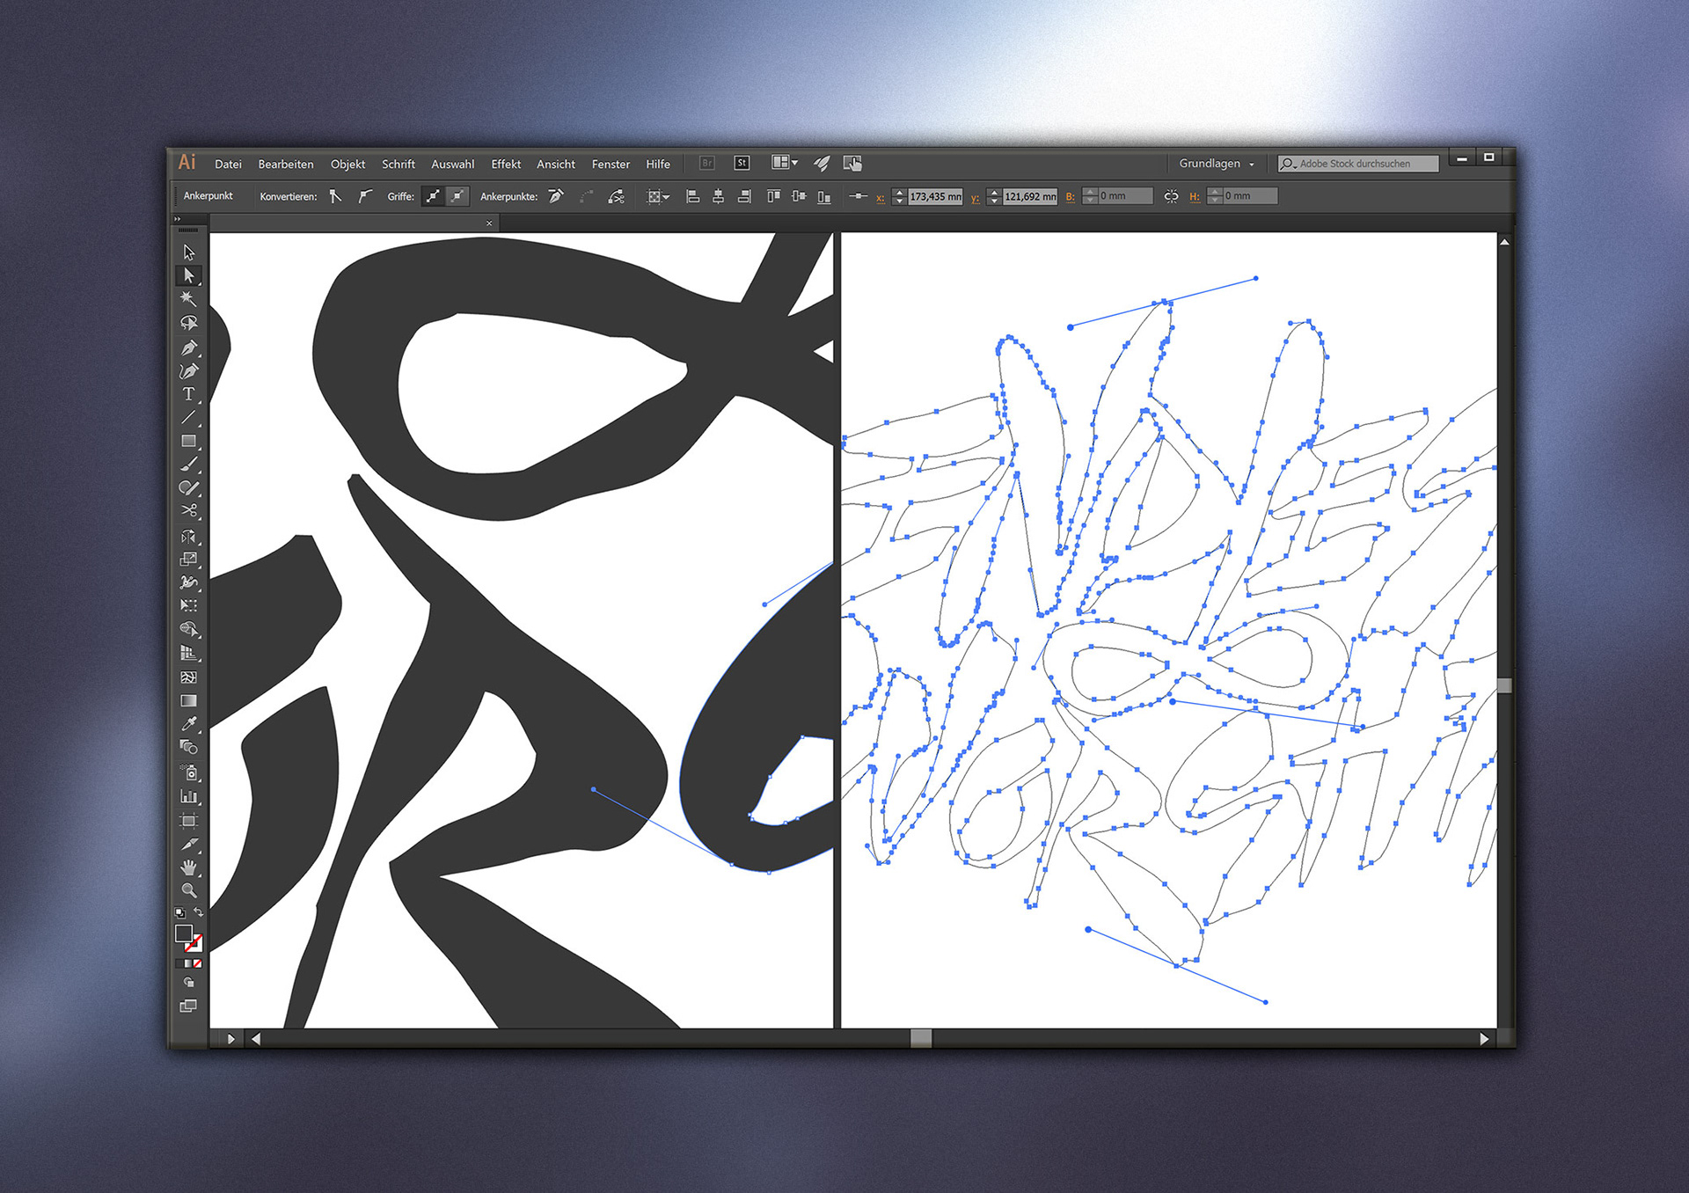Toggle hide handles for multiple anchor points

point(457,196)
